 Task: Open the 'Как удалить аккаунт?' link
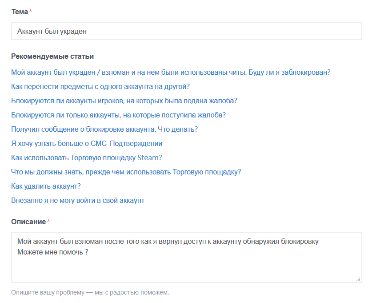pos(46,186)
